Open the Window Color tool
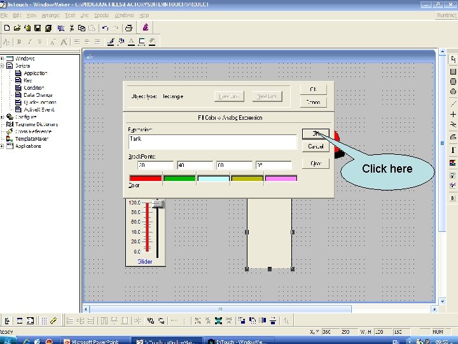The width and height of the screenshot is (458, 344). click(x=142, y=42)
